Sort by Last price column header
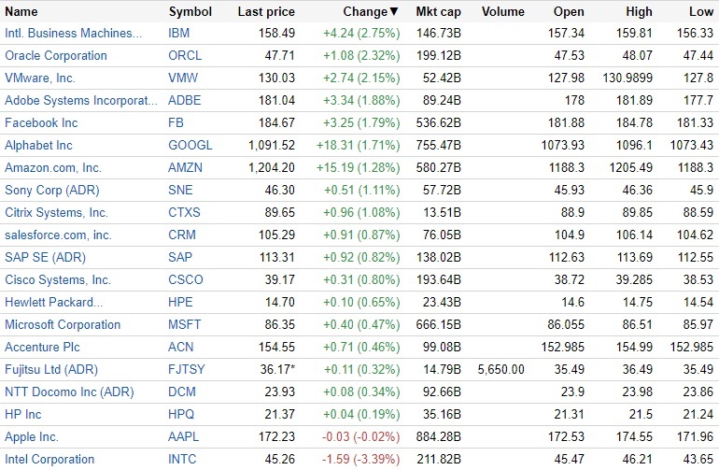This screenshot has height=470, width=719. click(266, 12)
